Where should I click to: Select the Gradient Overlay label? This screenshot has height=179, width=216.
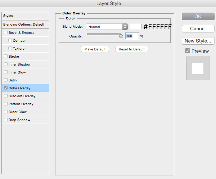point(22,96)
